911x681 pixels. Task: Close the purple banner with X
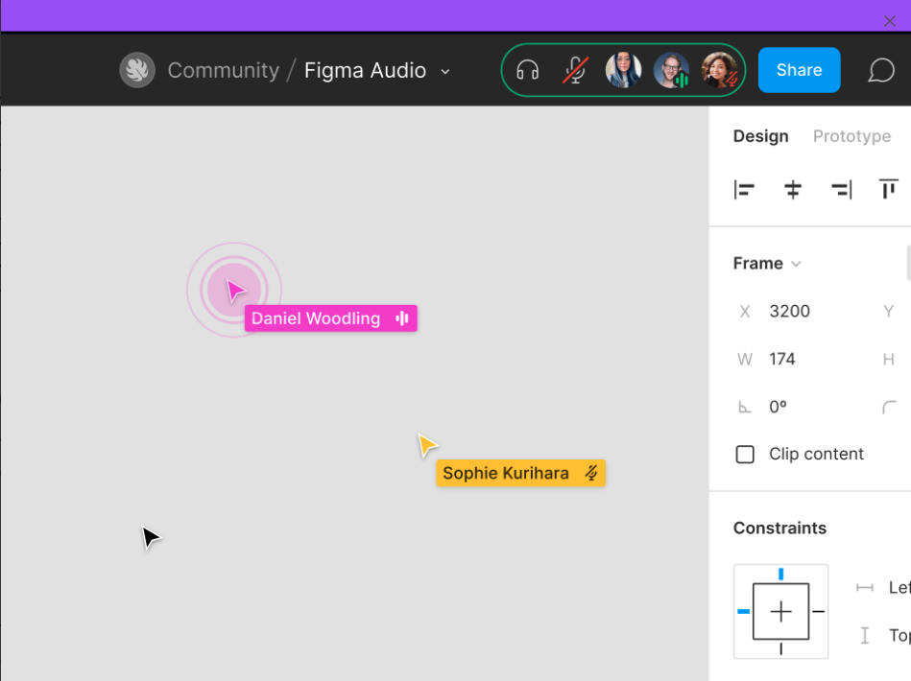[890, 21]
